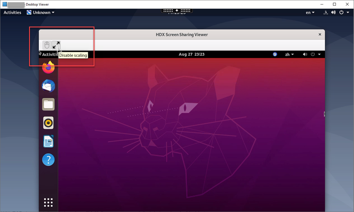Image resolution: width=354 pixels, height=212 pixels.
Task: Expand the shared desktop system menu arrow
Action: tap(319, 55)
